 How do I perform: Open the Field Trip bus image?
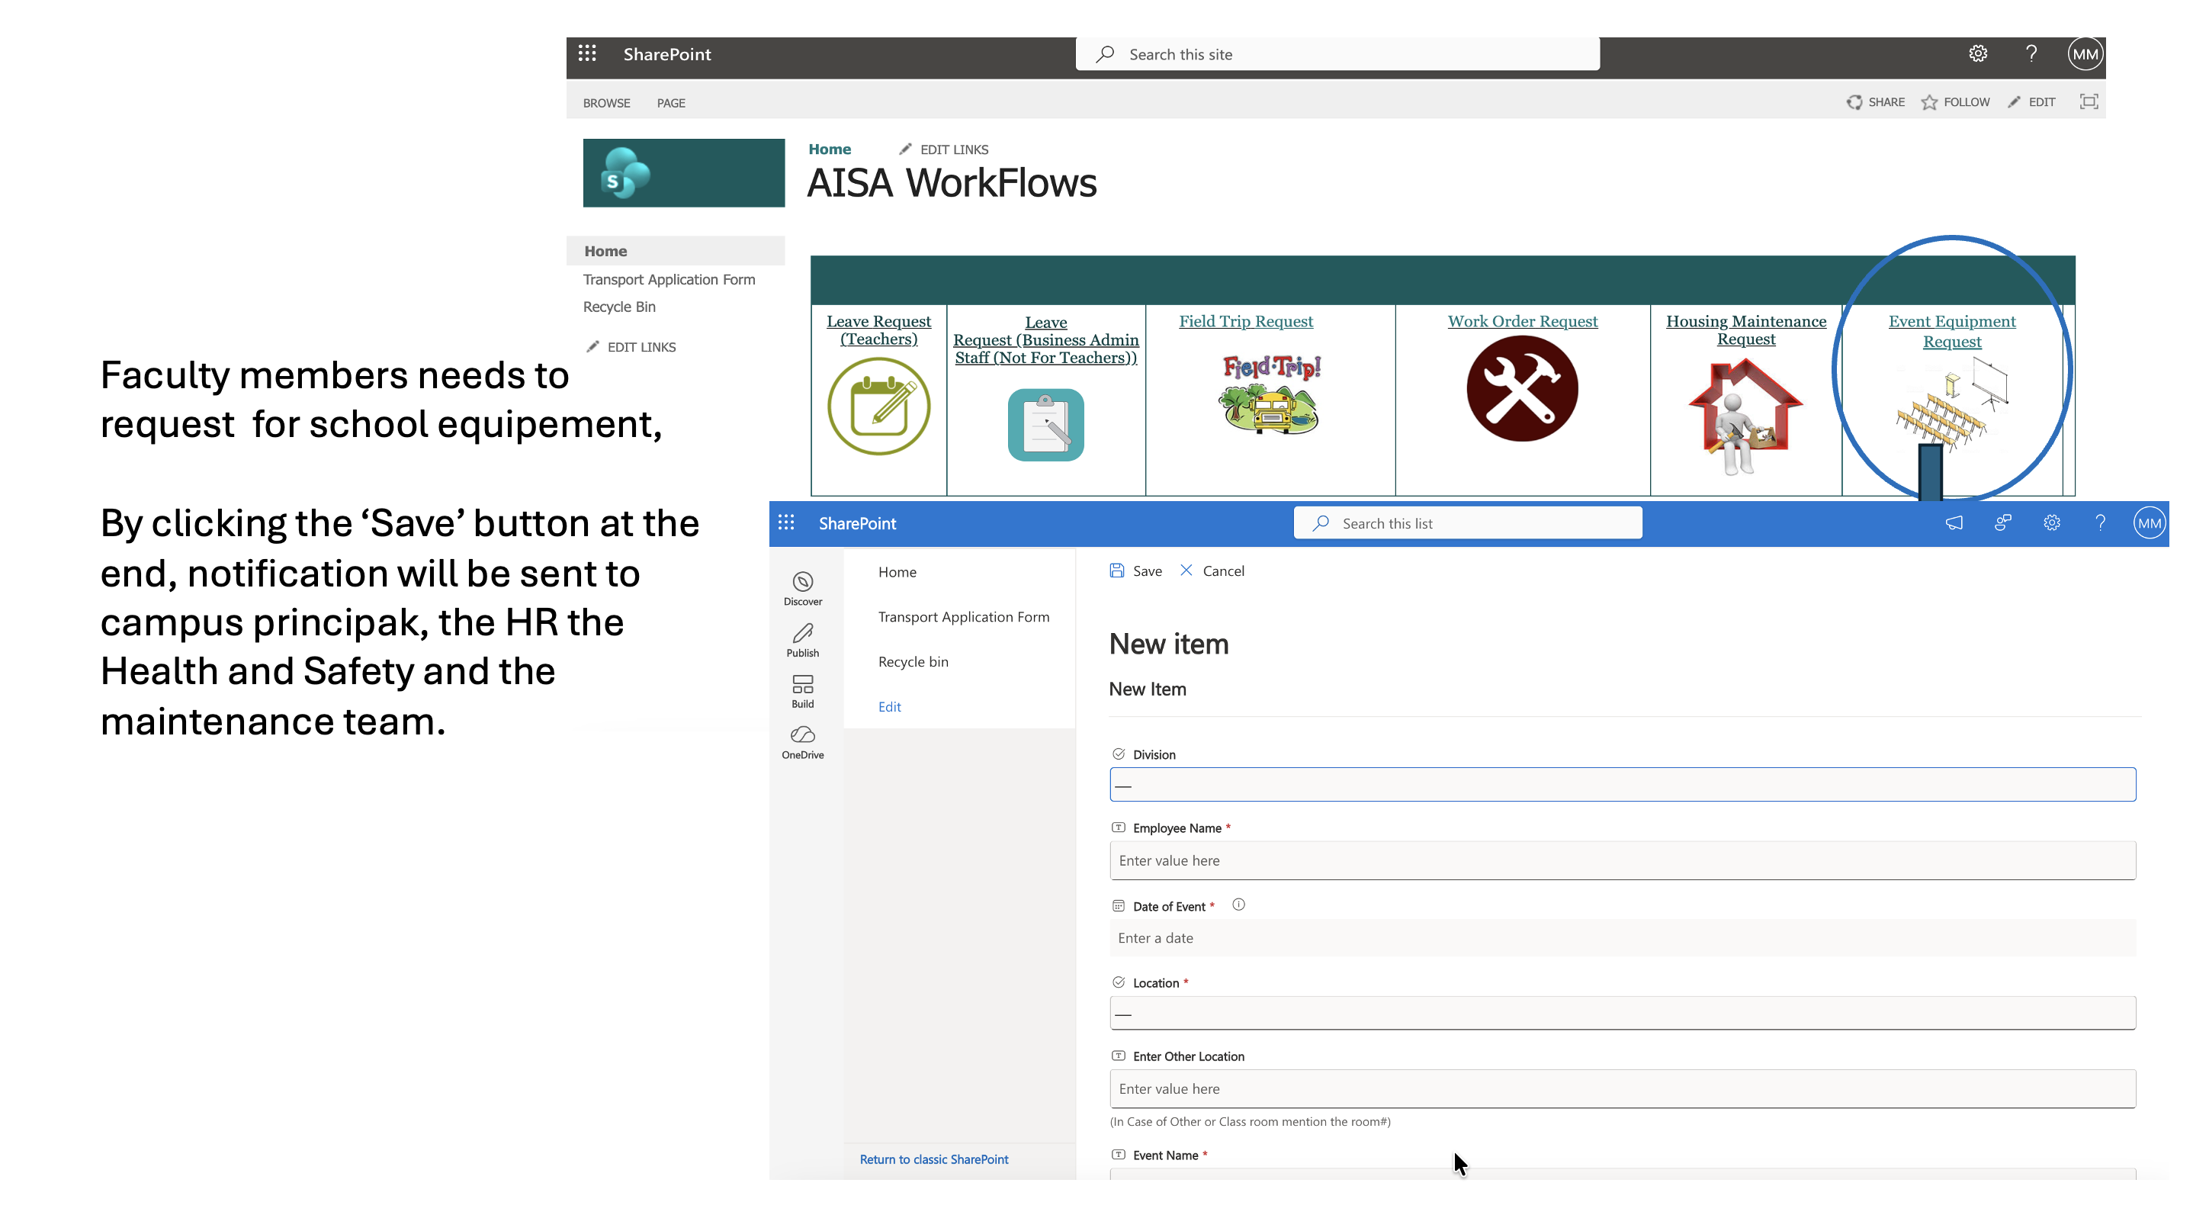click(1270, 395)
